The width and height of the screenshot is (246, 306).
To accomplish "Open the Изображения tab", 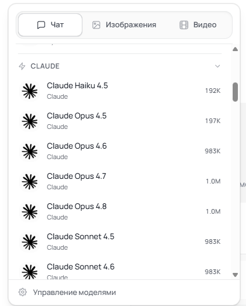I will (124, 25).
